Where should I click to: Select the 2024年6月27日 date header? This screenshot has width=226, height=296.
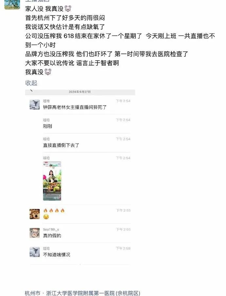(x=80, y=92)
